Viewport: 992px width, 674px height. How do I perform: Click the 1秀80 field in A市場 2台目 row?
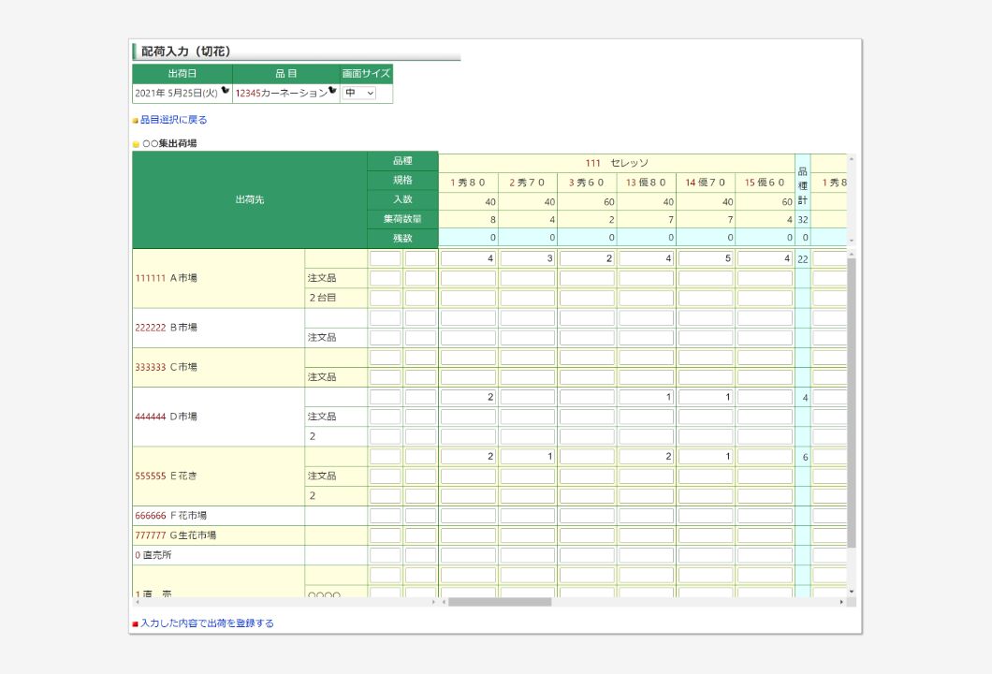[x=468, y=298]
